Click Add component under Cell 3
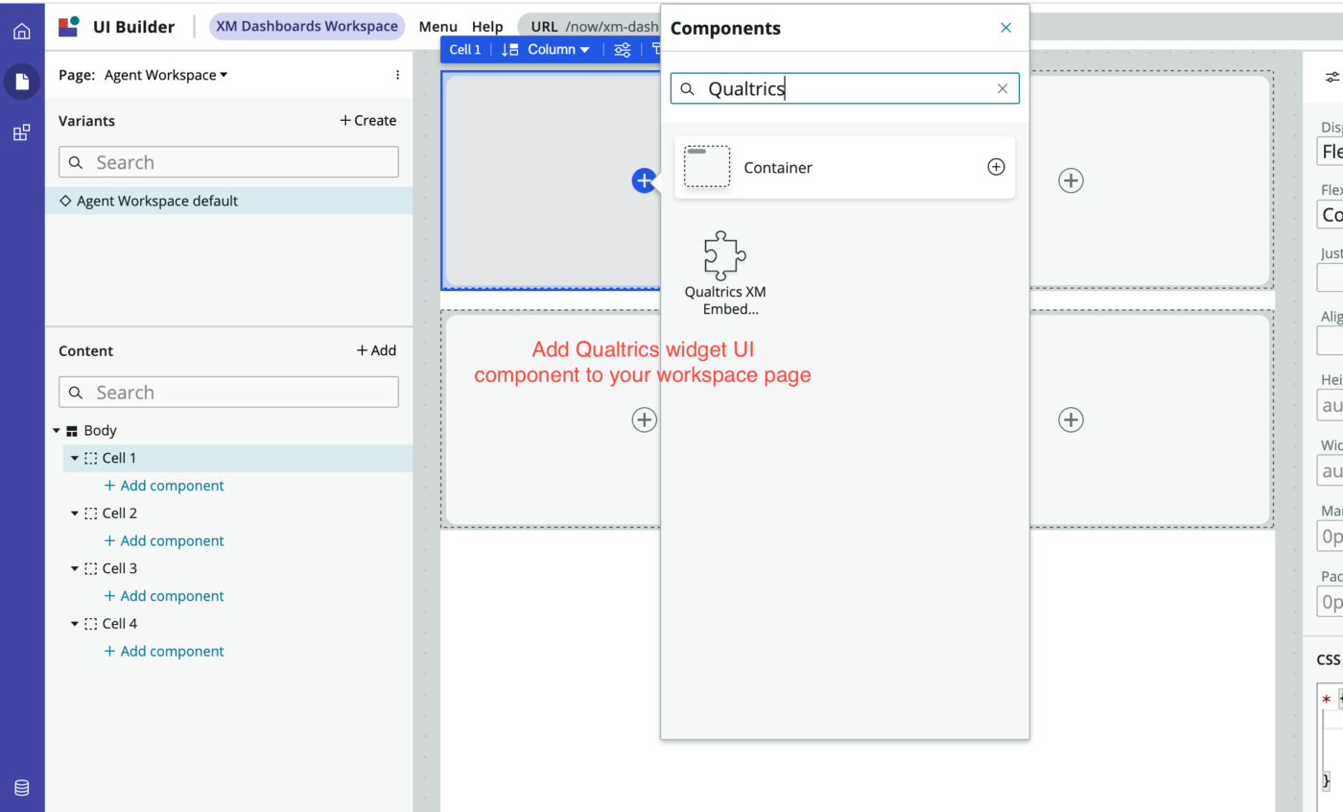The image size is (1343, 812). click(164, 595)
